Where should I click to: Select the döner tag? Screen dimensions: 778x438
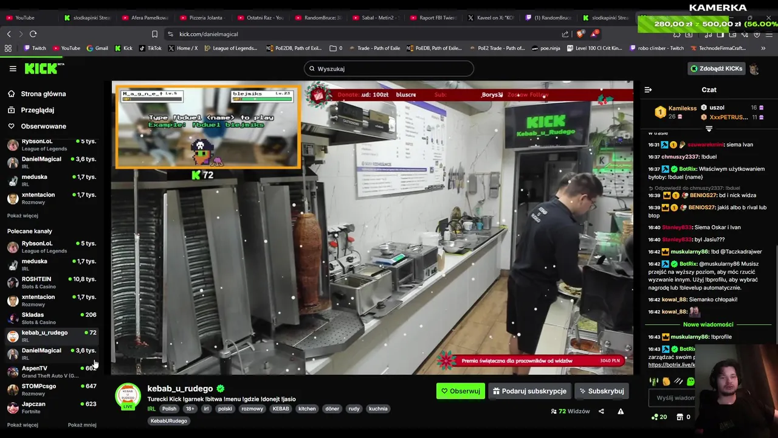pyautogui.click(x=332, y=409)
